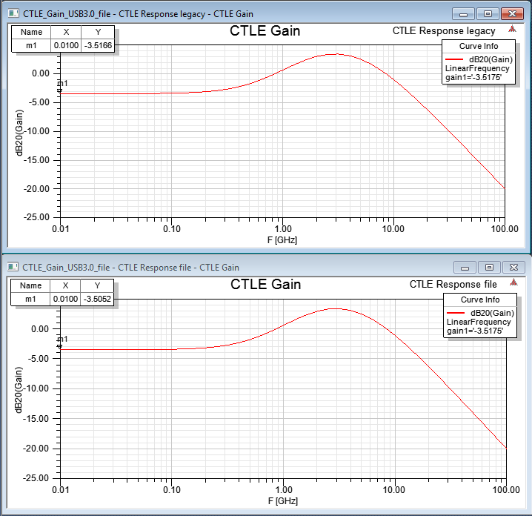Select the Curve Info header in legacy plot
The width and height of the screenshot is (532, 516).
point(479,46)
